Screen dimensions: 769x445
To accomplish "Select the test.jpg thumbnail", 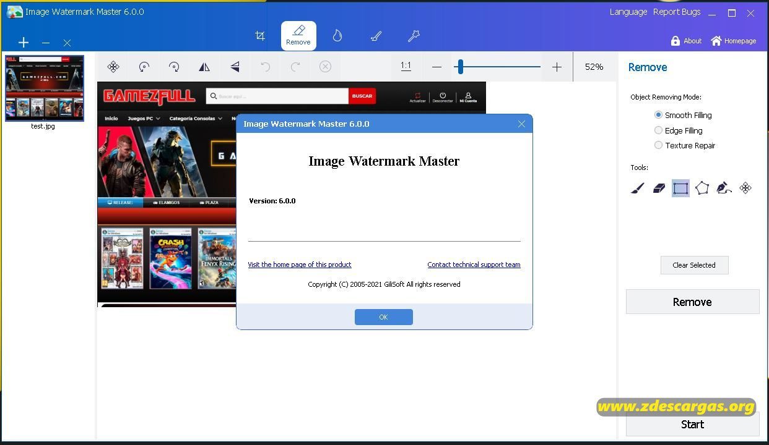I will (45, 88).
